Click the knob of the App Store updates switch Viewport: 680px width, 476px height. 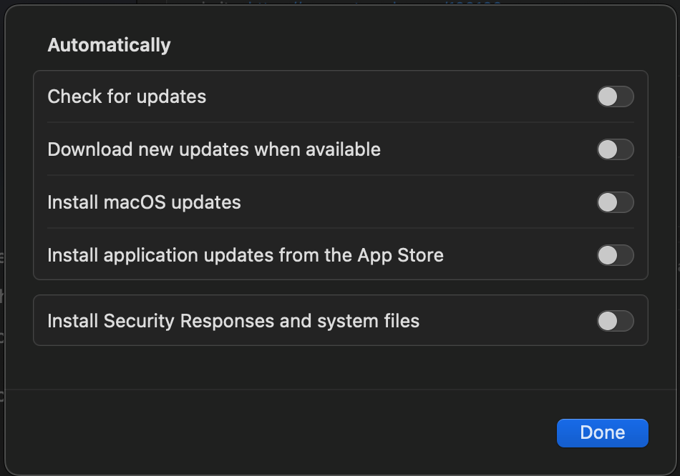(608, 255)
